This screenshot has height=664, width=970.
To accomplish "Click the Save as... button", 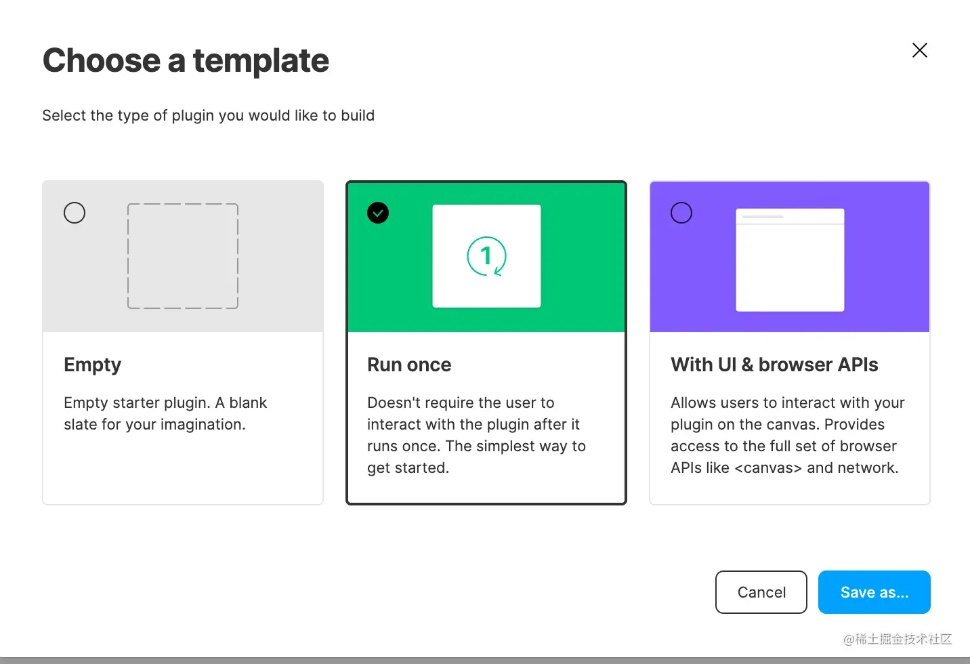I will pyautogui.click(x=874, y=592).
